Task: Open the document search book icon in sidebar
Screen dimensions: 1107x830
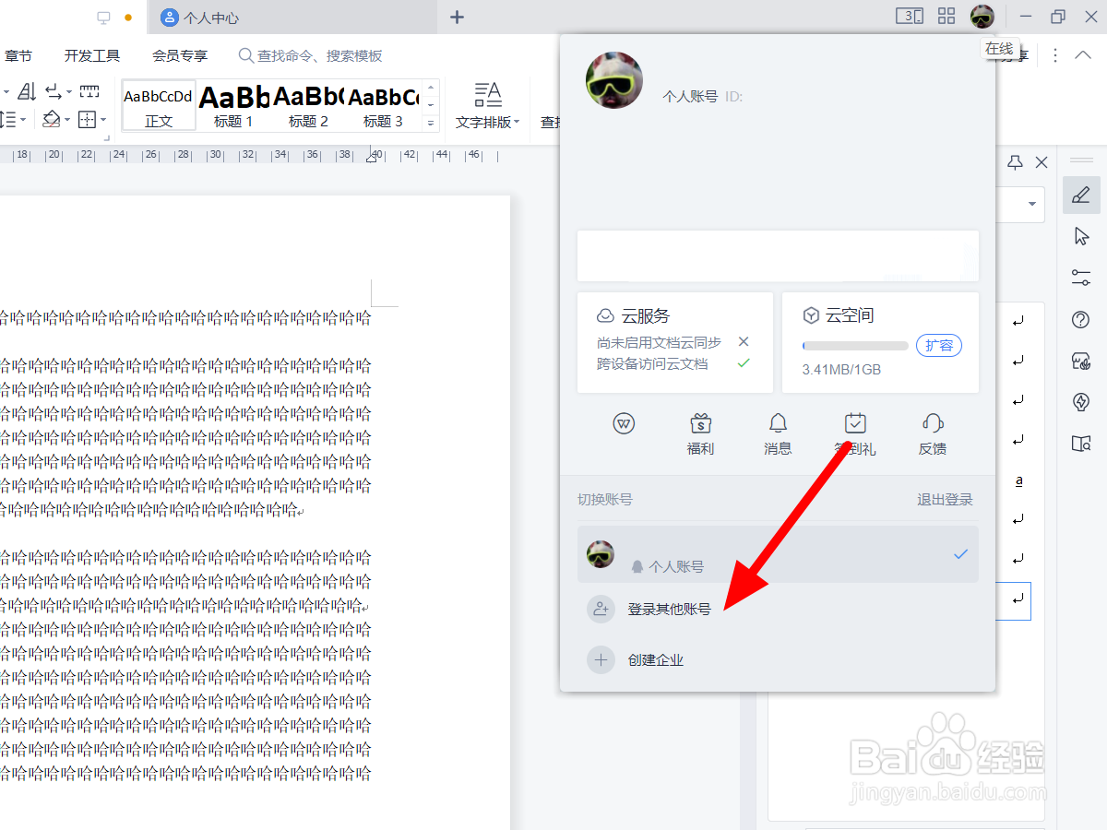Action: coord(1081,444)
